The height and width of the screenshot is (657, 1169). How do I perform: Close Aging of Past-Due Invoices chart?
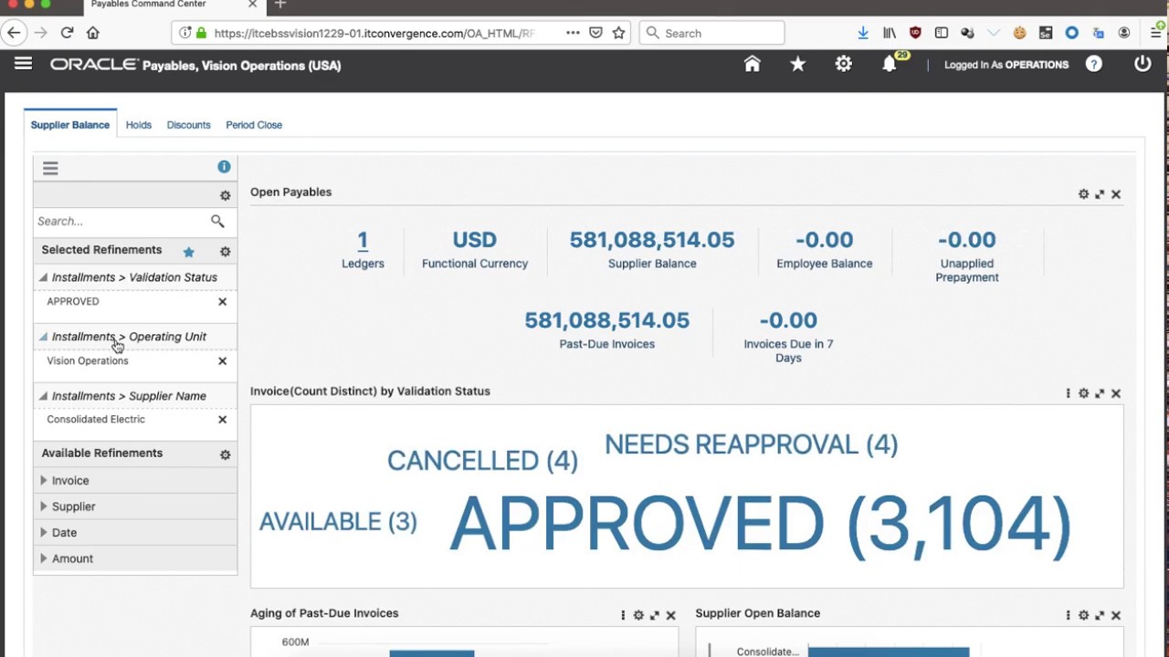[x=671, y=615]
